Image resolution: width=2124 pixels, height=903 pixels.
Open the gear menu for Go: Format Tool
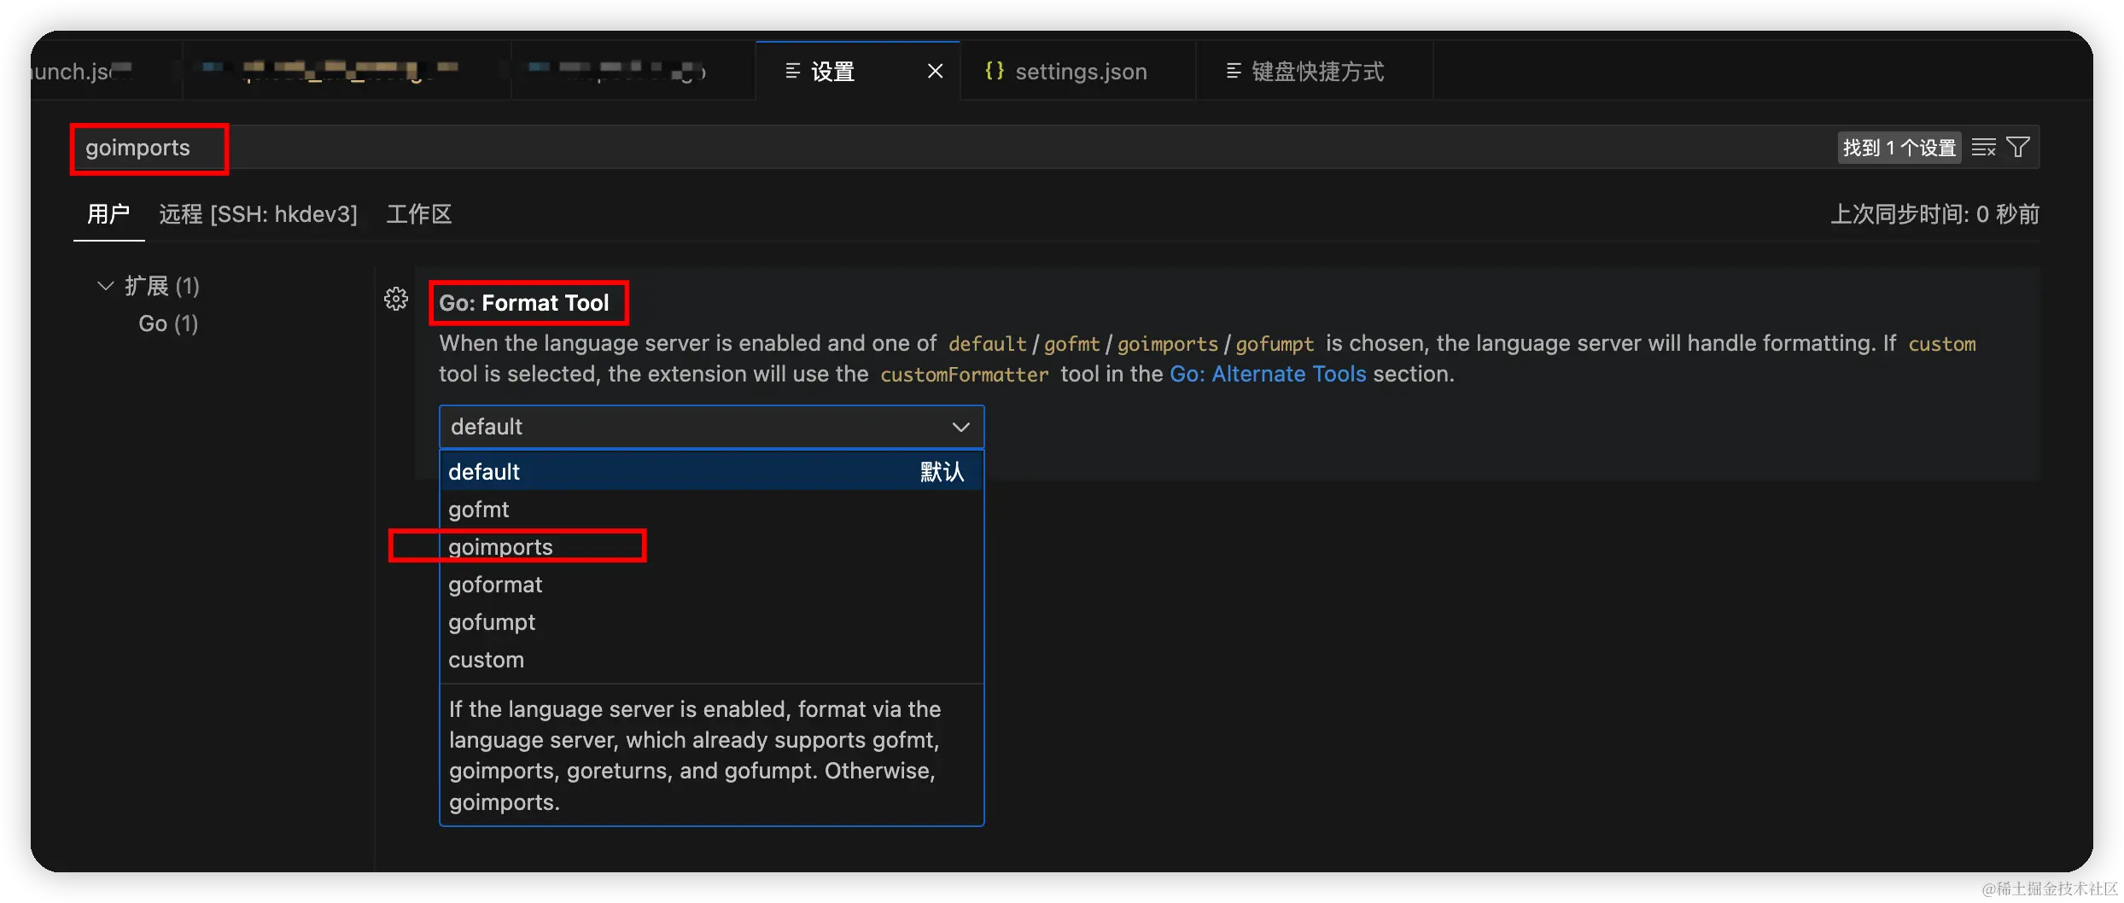[x=396, y=300]
